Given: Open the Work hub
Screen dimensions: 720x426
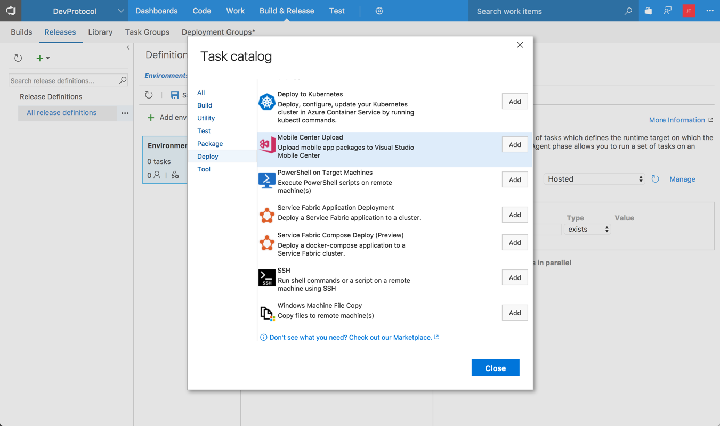Looking at the screenshot, I should pyautogui.click(x=235, y=11).
